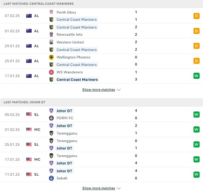
Task: Click Johor DT crest in 11.01.25 match
Action: (x=51, y=171)
